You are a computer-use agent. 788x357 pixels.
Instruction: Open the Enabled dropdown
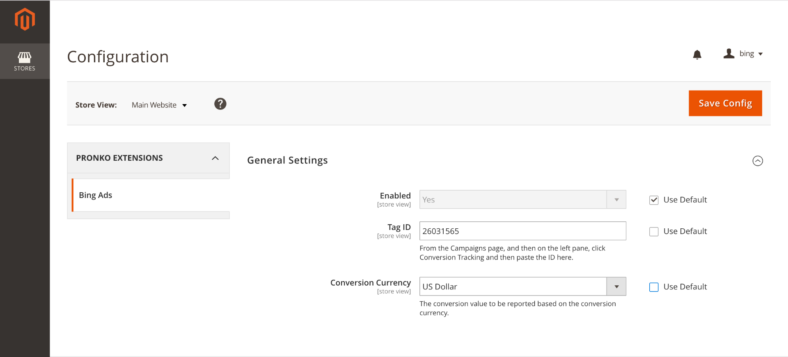pos(522,200)
